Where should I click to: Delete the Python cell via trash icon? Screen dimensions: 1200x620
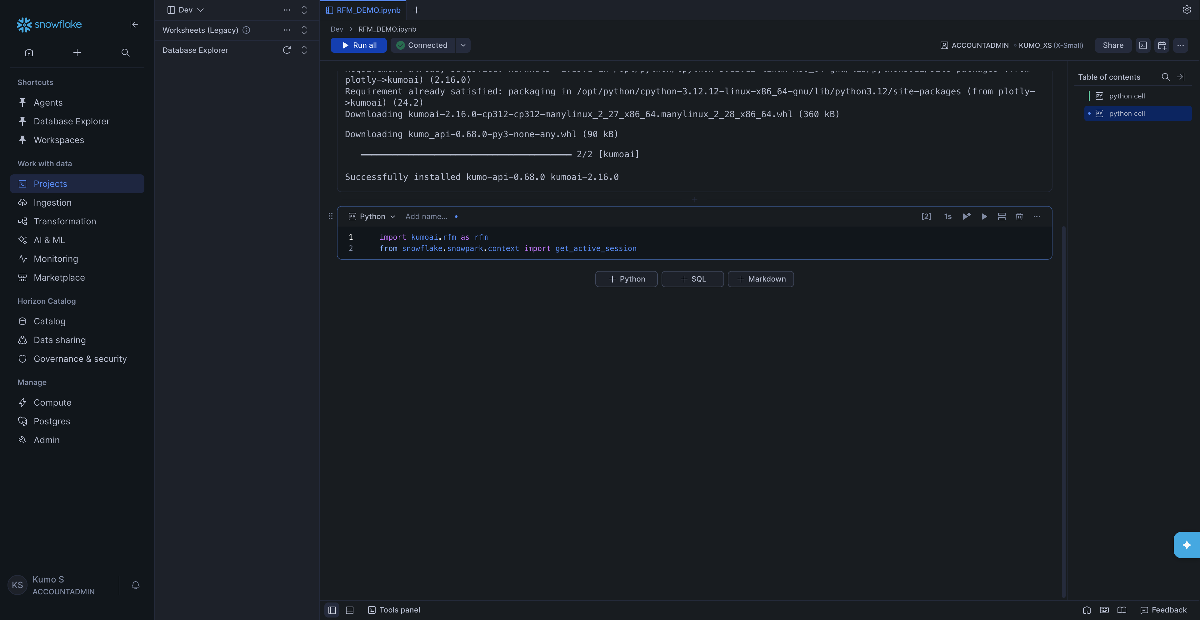coord(1019,217)
